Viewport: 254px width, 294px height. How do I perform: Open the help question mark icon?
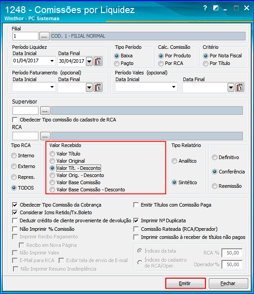205,8
